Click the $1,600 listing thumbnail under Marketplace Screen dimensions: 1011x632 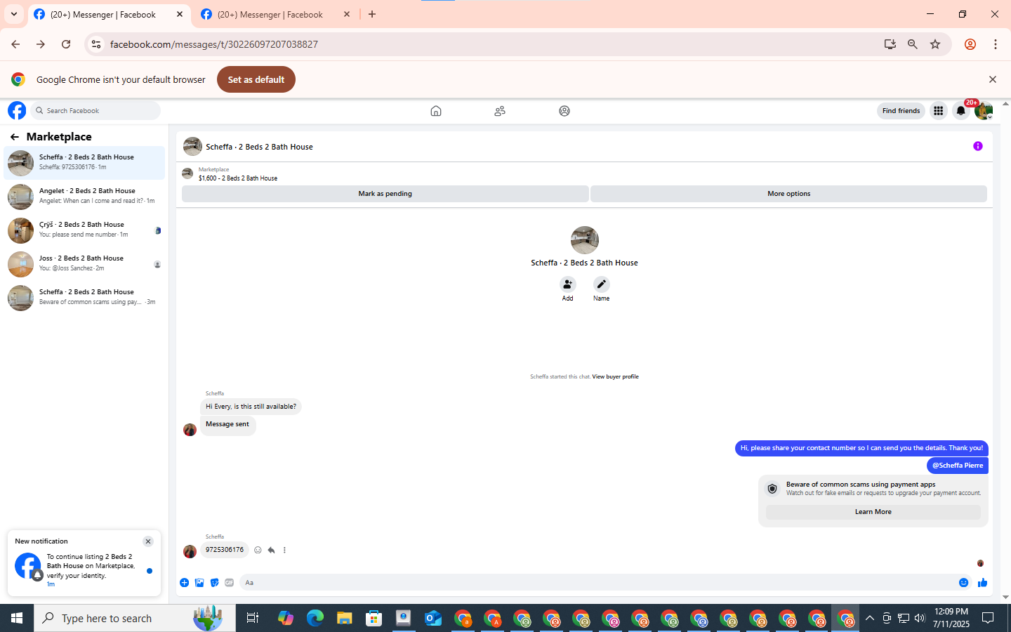pos(187,173)
